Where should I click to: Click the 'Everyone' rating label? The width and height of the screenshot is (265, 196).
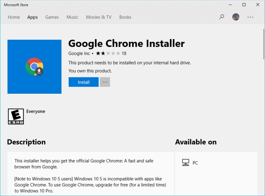(36, 111)
